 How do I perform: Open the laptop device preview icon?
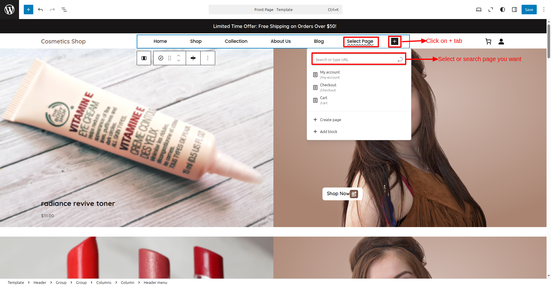click(478, 10)
